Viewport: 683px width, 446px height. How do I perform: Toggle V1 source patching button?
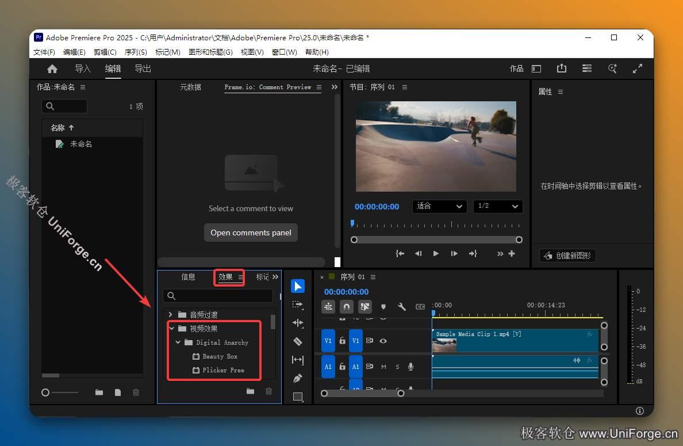coord(328,341)
